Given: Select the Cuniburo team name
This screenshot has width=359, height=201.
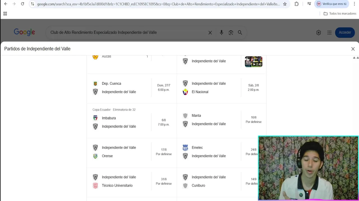Looking at the screenshot, I should click(198, 186).
